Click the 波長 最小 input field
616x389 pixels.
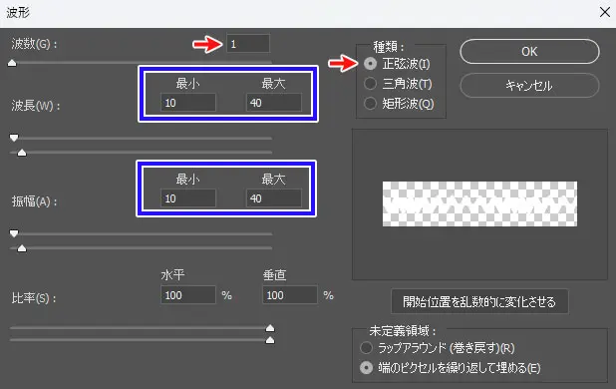pyautogui.click(x=188, y=103)
